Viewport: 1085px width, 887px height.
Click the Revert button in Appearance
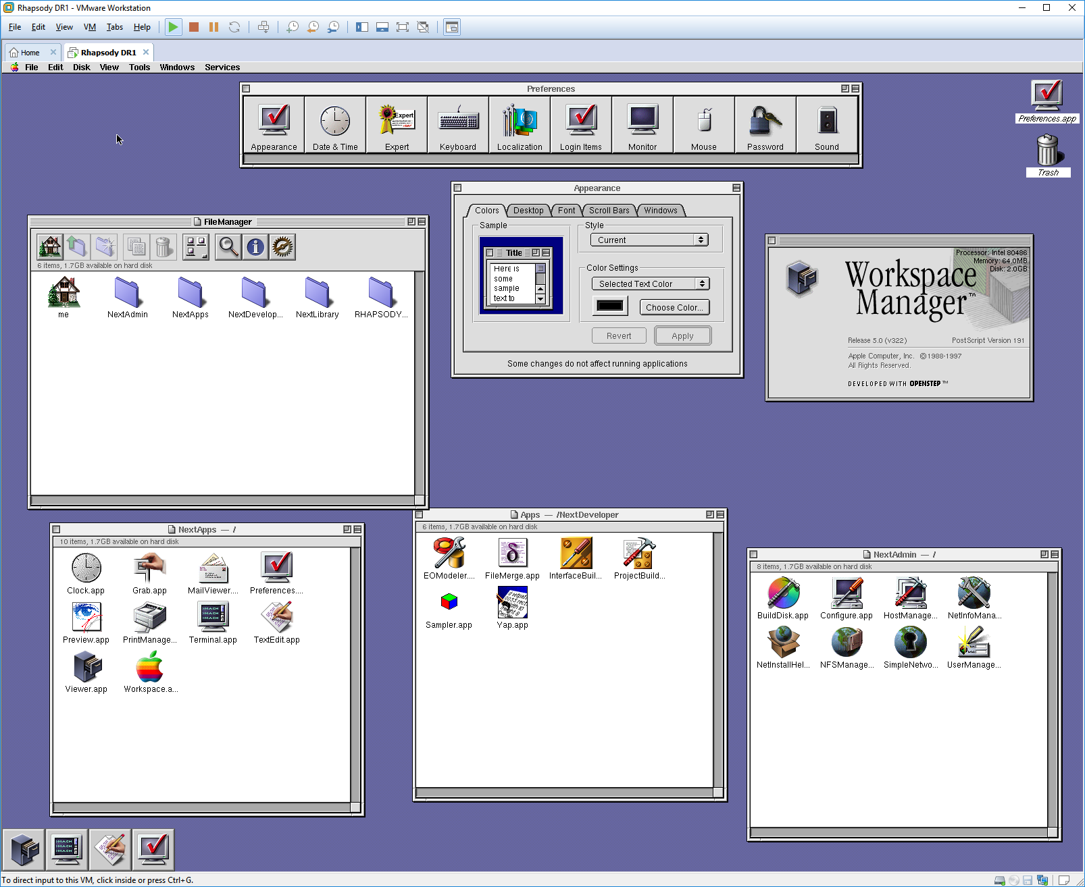point(619,336)
